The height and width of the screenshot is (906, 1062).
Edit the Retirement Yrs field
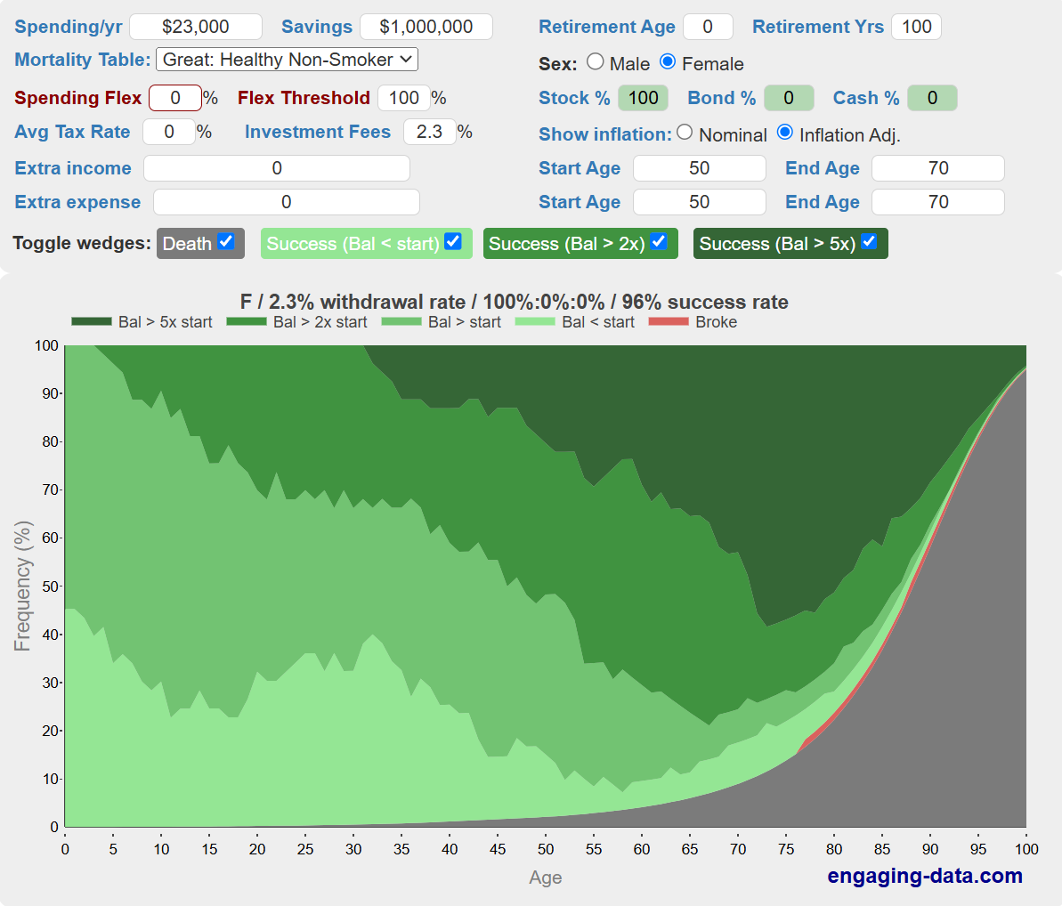(916, 27)
